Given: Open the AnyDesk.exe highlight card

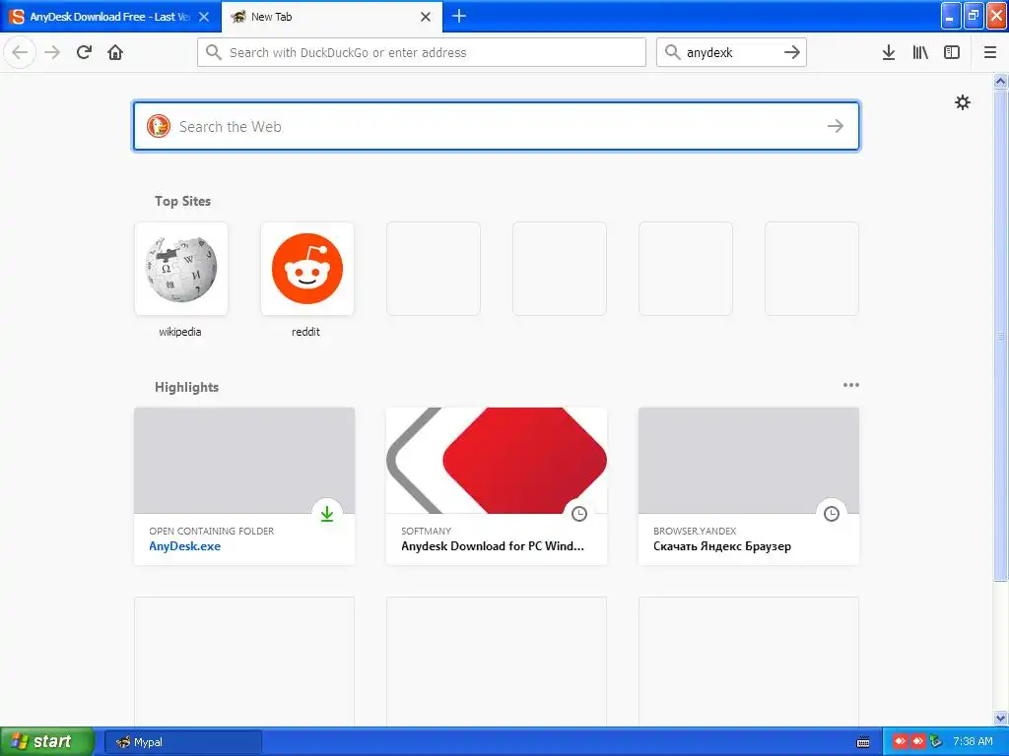Looking at the screenshot, I should click(244, 486).
